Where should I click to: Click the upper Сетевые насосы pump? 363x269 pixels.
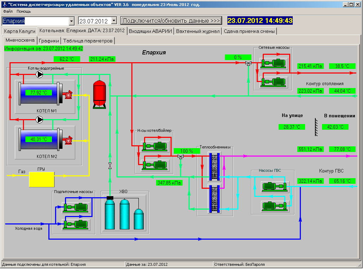click(x=273, y=64)
